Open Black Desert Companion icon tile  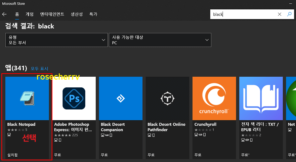pos(121,98)
